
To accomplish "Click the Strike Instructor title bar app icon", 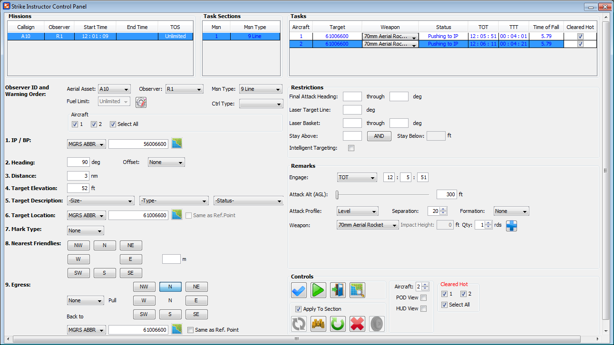I will pyautogui.click(x=6, y=7).
